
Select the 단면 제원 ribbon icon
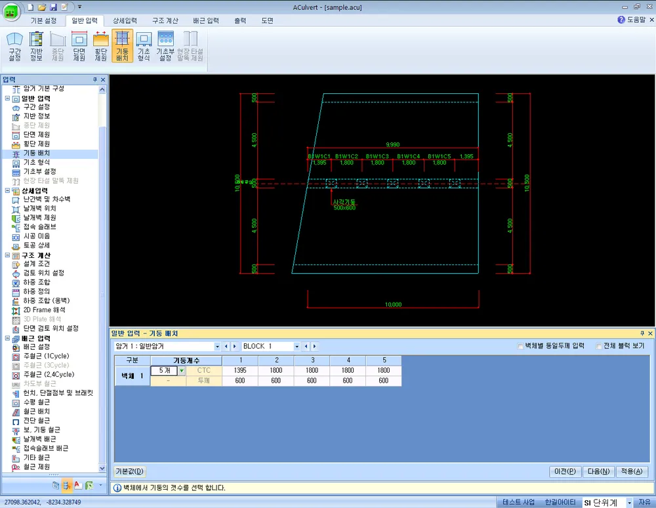tap(79, 46)
